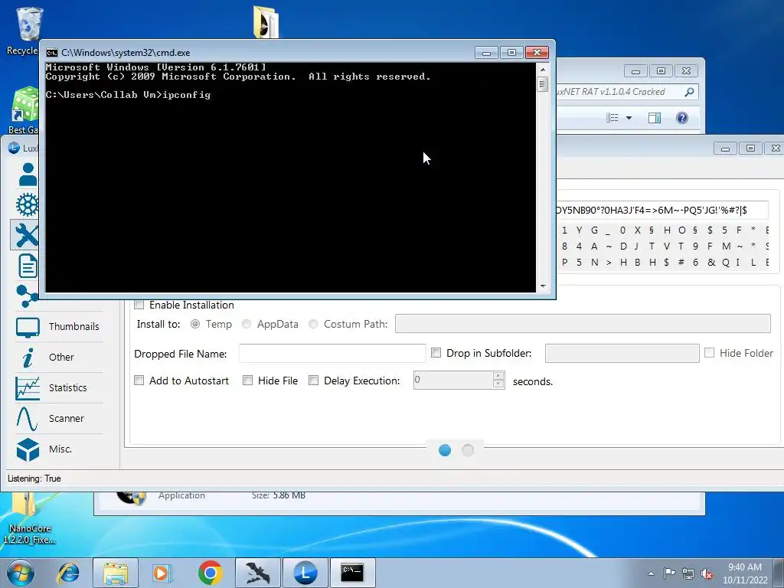Open the Scanner wave icon
Viewport: 784px width, 588px height.
pos(27,419)
